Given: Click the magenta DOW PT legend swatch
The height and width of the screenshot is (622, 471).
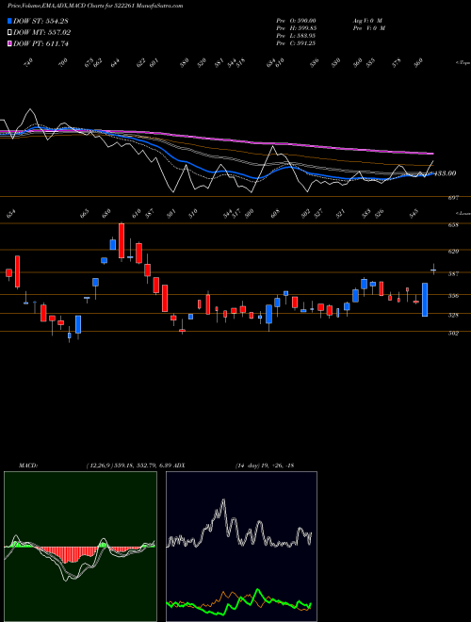Looking at the screenshot, I should pyautogui.click(x=9, y=44).
